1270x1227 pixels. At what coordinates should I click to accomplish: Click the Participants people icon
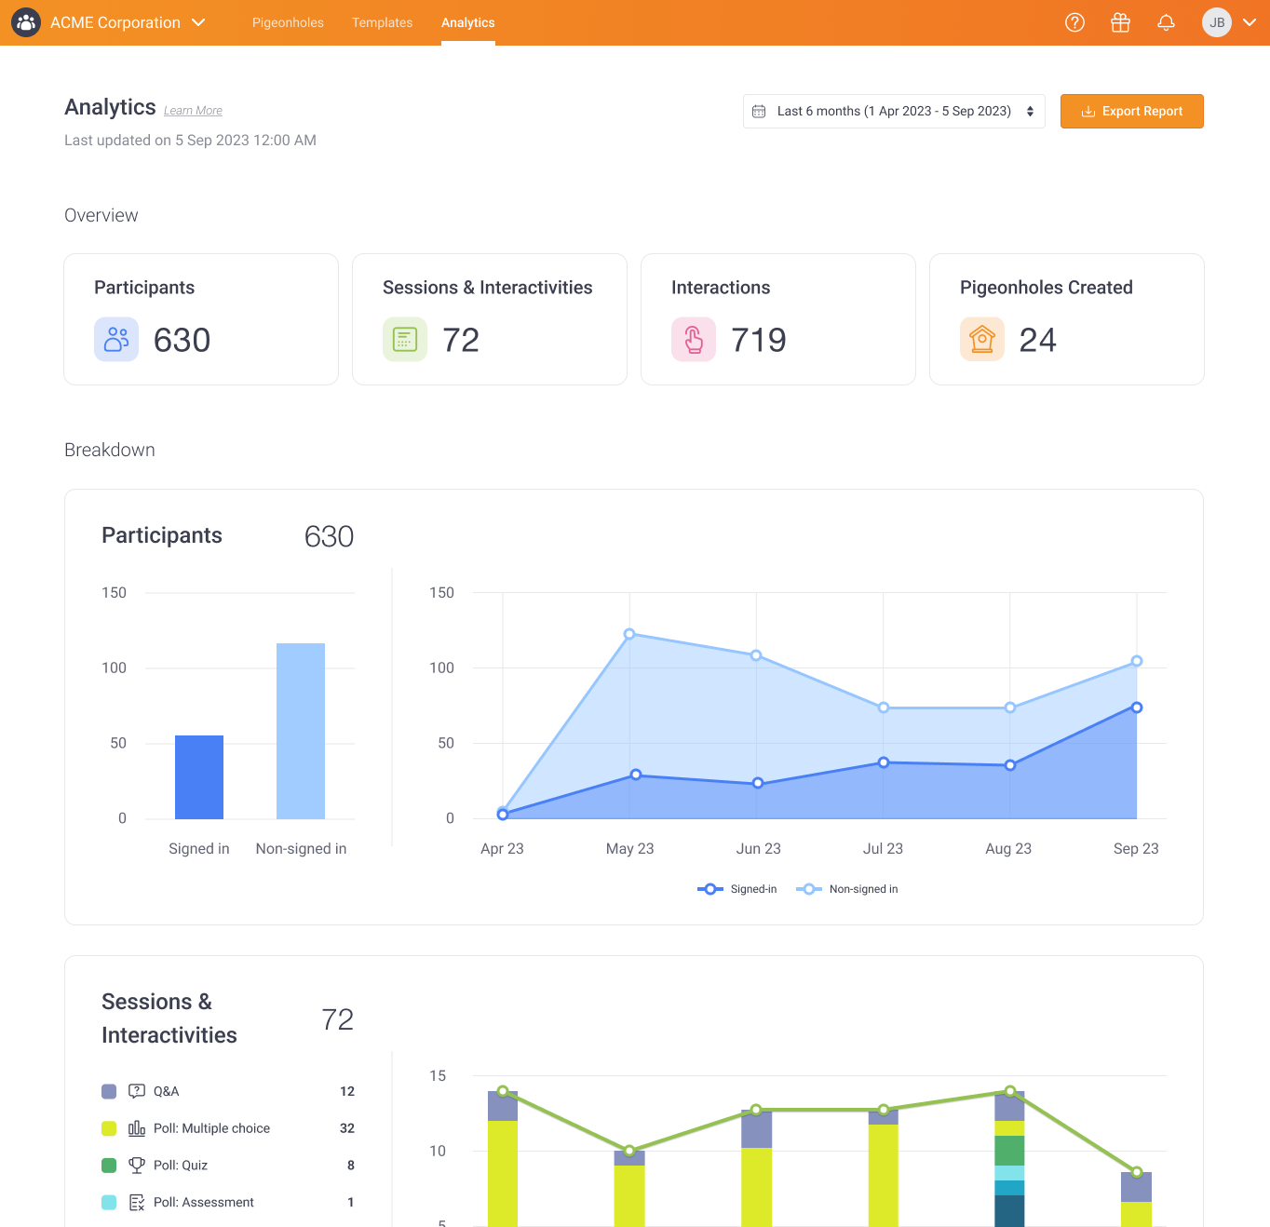click(116, 339)
